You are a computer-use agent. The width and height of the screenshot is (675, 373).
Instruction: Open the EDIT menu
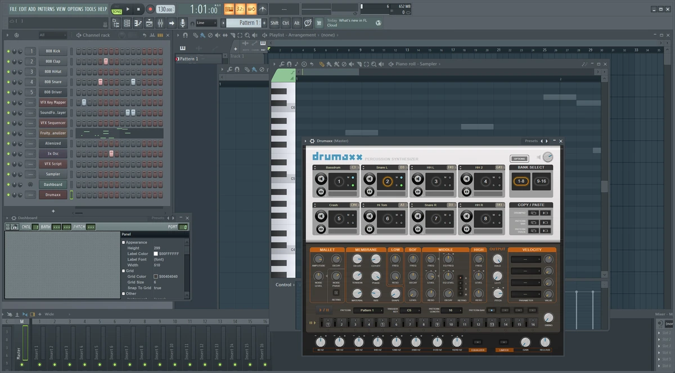coord(22,9)
